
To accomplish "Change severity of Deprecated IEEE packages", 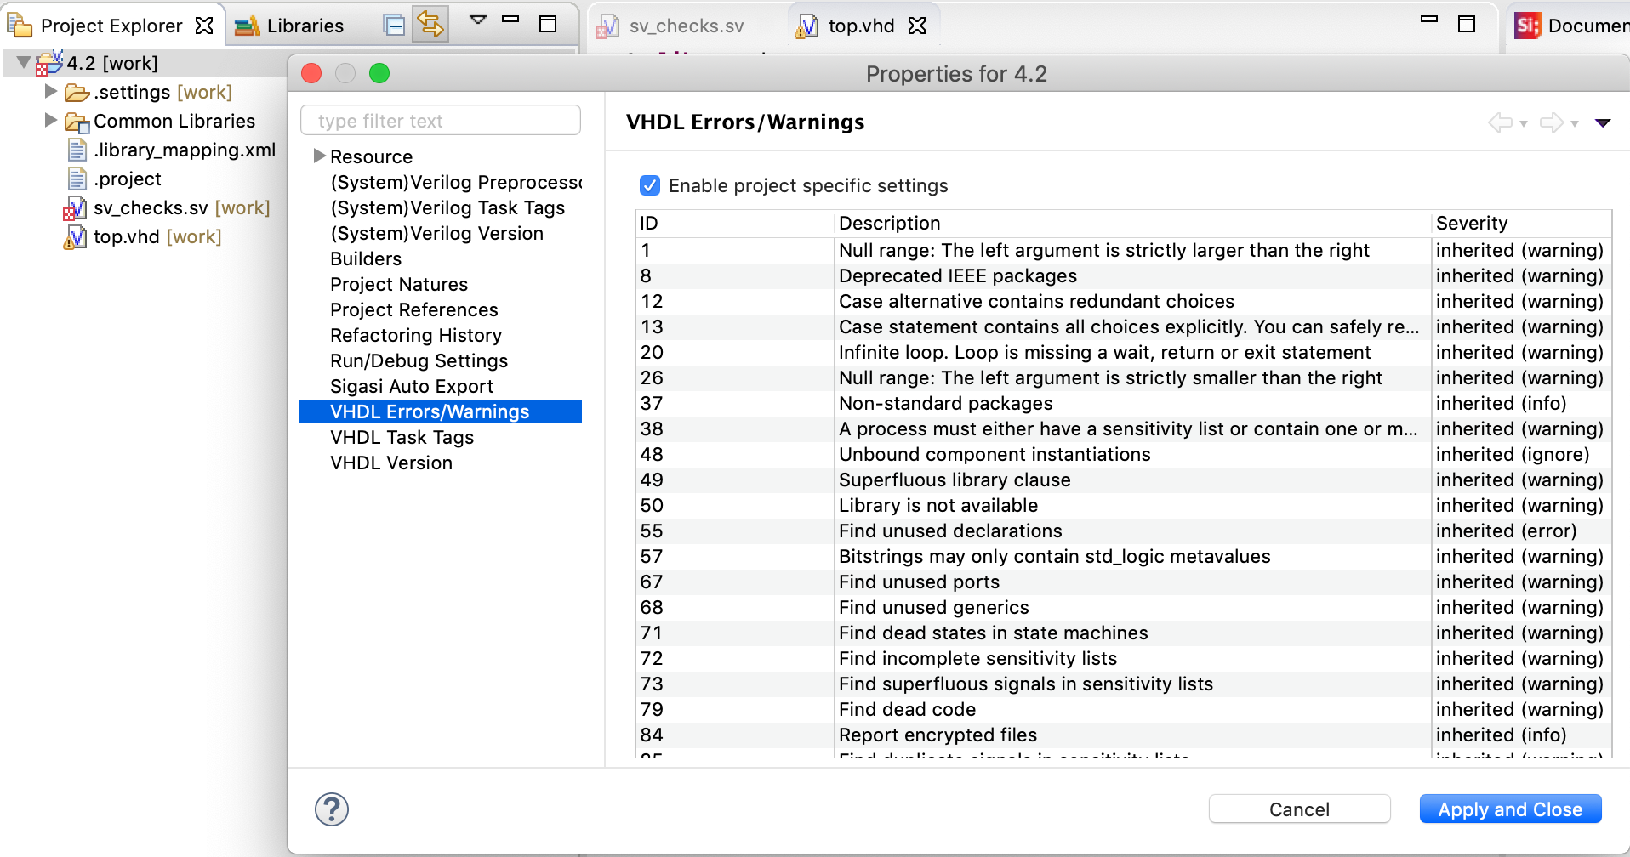I will point(1519,275).
